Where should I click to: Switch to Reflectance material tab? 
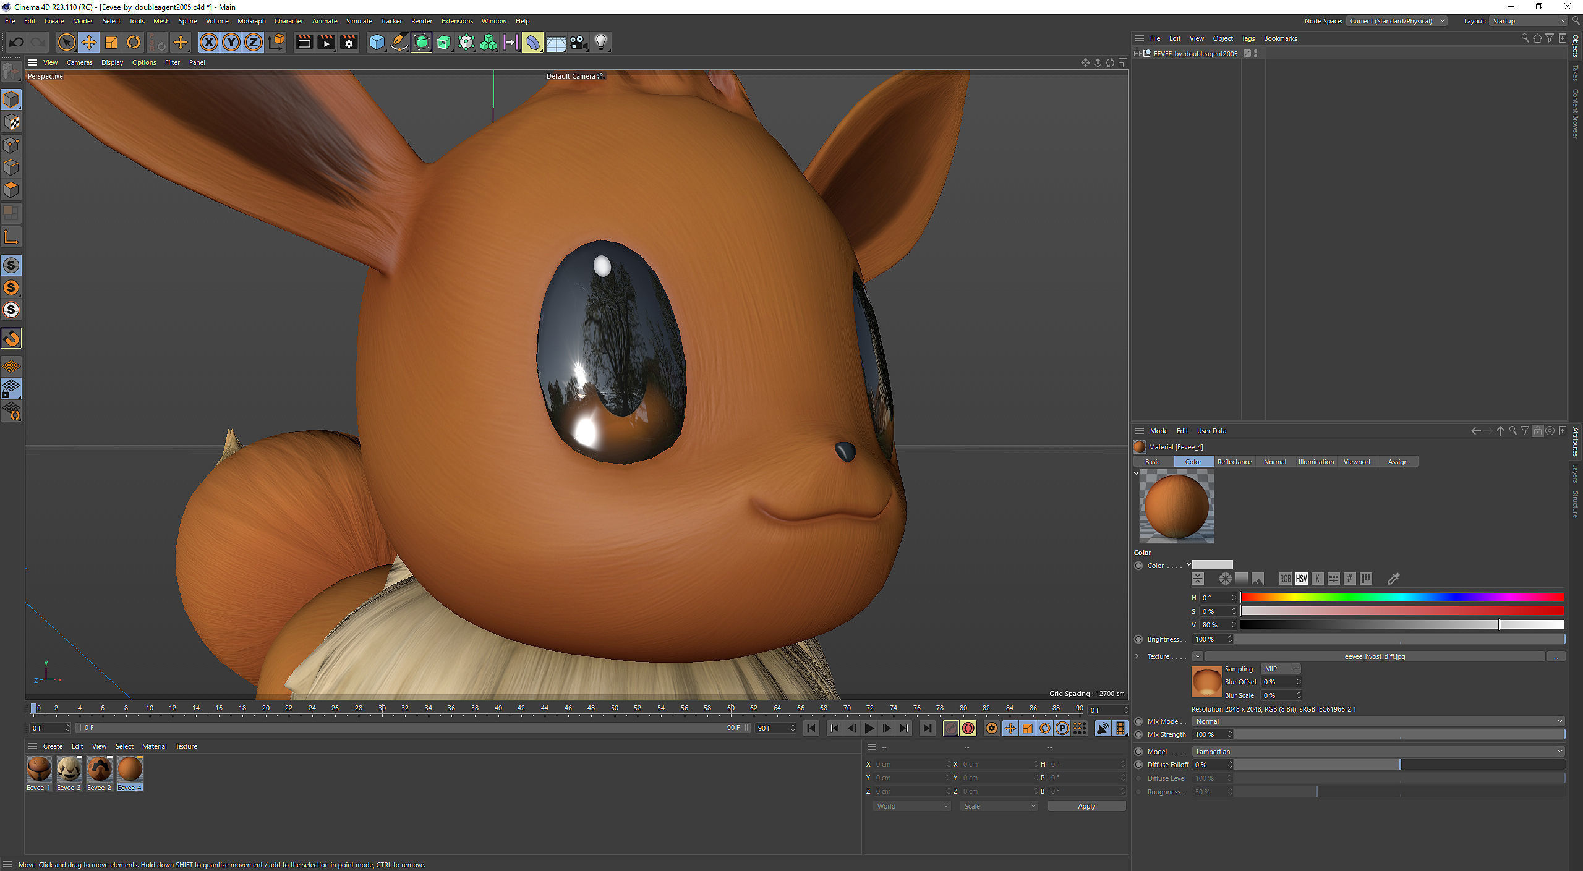(1234, 462)
